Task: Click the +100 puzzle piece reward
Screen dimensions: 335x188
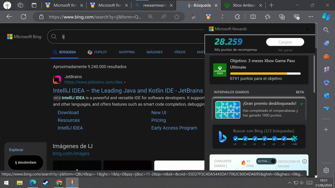Action: (x=294, y=138)
